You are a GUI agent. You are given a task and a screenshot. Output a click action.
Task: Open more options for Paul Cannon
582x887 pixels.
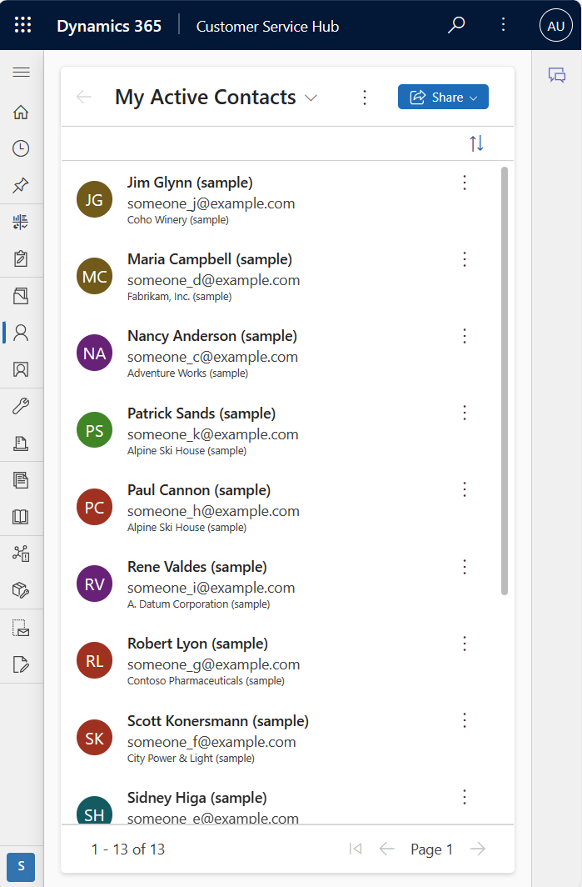(465, 489)
